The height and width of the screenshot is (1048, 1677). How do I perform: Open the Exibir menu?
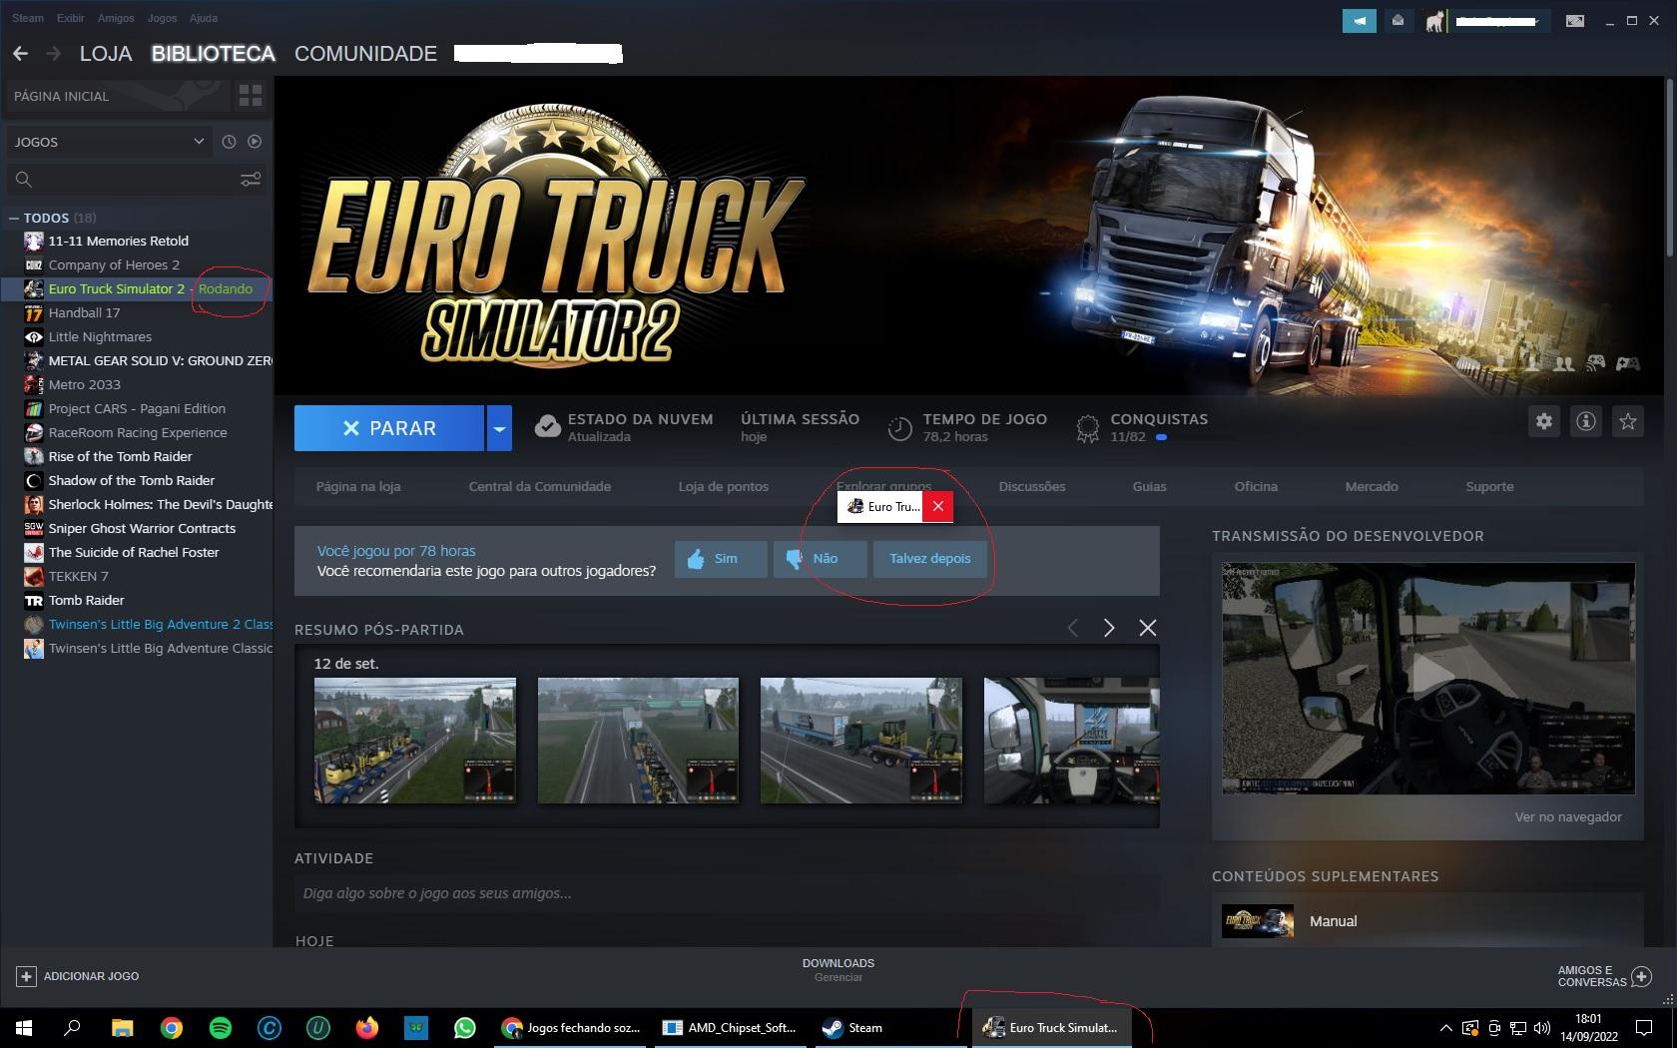[x=71, y=18]
